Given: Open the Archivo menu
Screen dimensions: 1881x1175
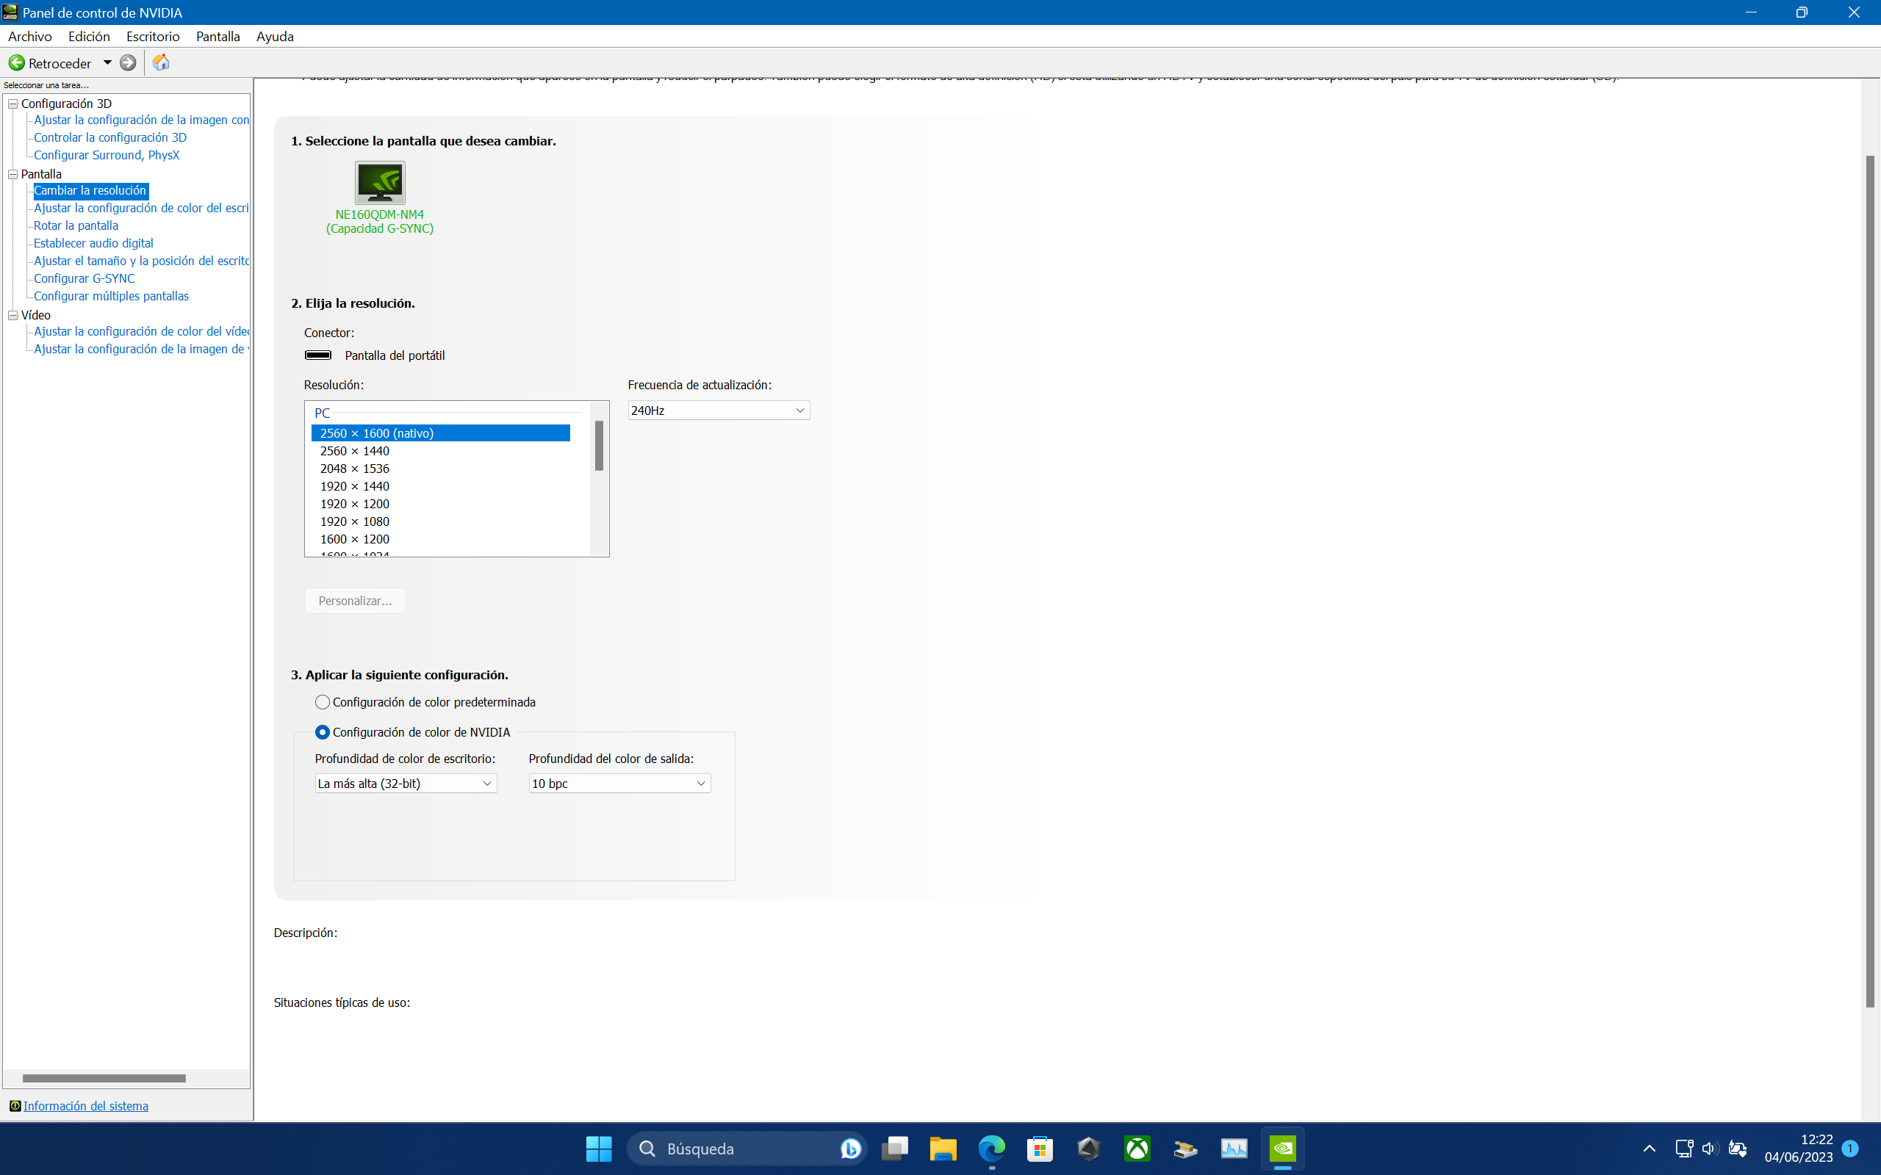Looking at the screenshot, I should coord(29,37).
